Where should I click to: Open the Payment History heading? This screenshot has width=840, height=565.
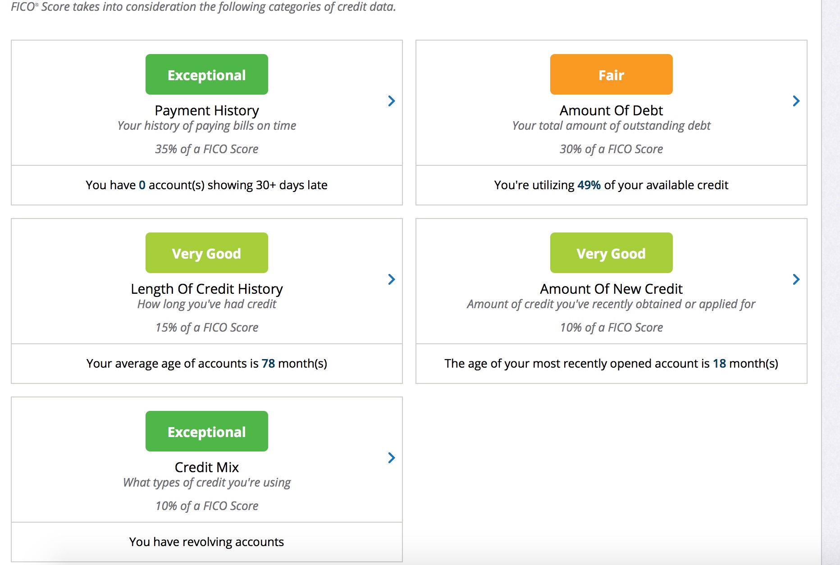point(207,110)
